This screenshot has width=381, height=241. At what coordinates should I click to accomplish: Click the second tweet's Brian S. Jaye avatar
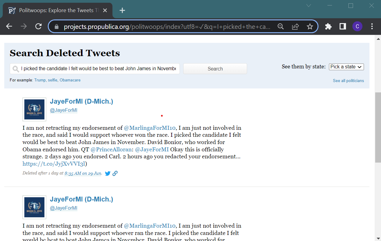pos(34,207)
